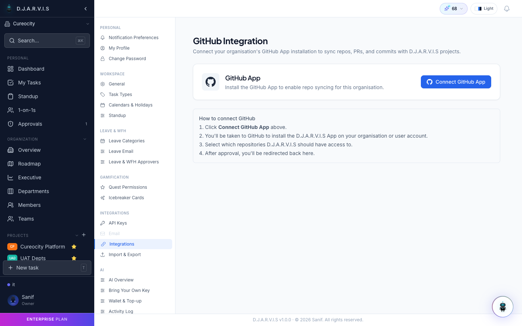The height and width of the screenshot is (326, 522).
Task: Click the D.J.A.R.V.I.S logo icon
Action: pyautogui.click(x=9, y=8)
